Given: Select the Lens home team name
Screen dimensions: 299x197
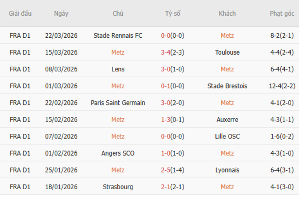Looking at the screenshot, I should pos(118,69).
